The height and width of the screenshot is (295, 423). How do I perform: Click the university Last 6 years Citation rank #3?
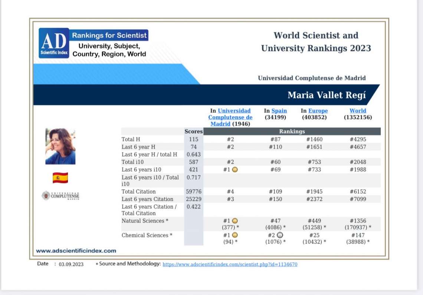tap(230, 199)
